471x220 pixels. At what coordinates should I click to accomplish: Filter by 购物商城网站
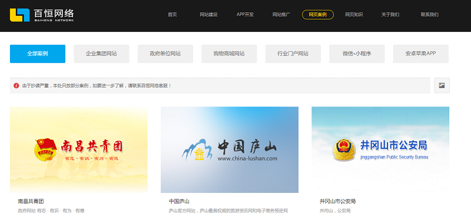(x=229, y=54)
